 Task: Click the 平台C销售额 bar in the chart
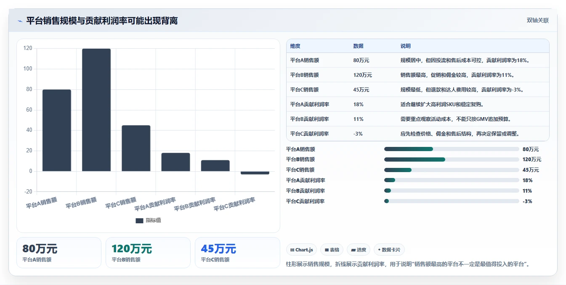(136, 148)
